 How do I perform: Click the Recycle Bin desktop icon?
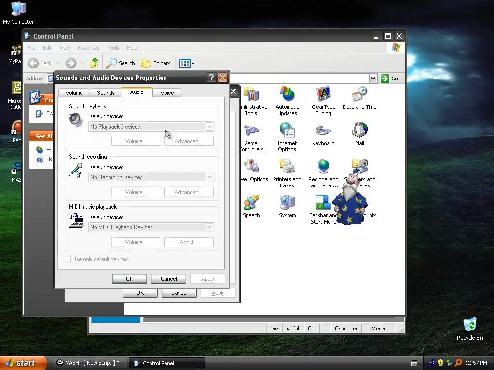tap(470, 329)
